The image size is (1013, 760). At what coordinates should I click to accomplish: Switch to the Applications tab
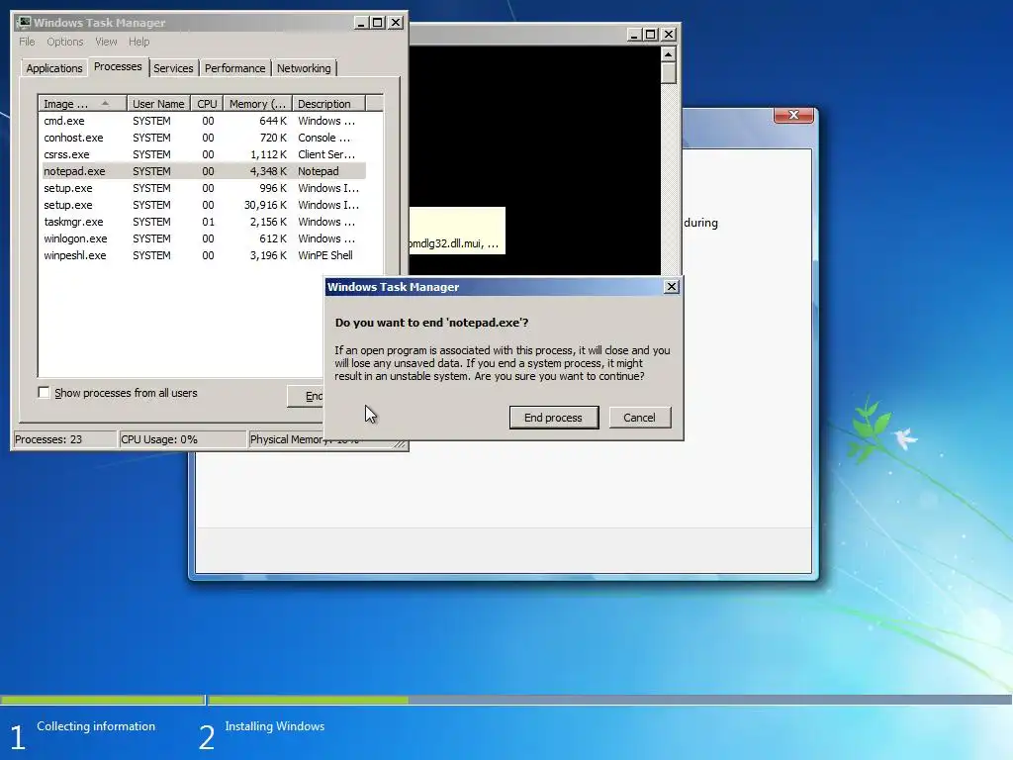pos(54,68)
